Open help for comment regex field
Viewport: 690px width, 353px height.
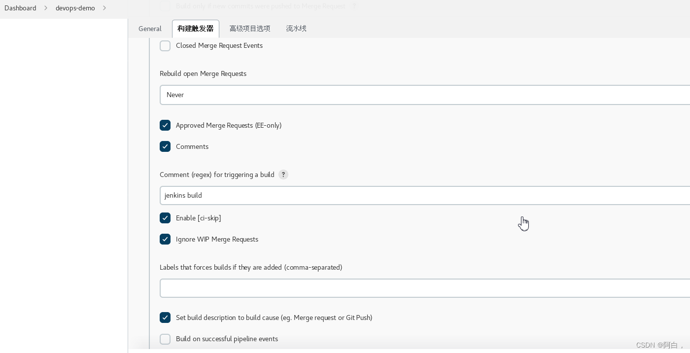tap(283, 175)
